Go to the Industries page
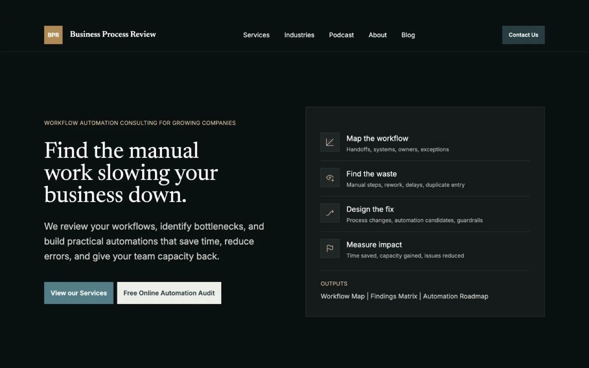 pyautogui.click(x=299, y=35)
